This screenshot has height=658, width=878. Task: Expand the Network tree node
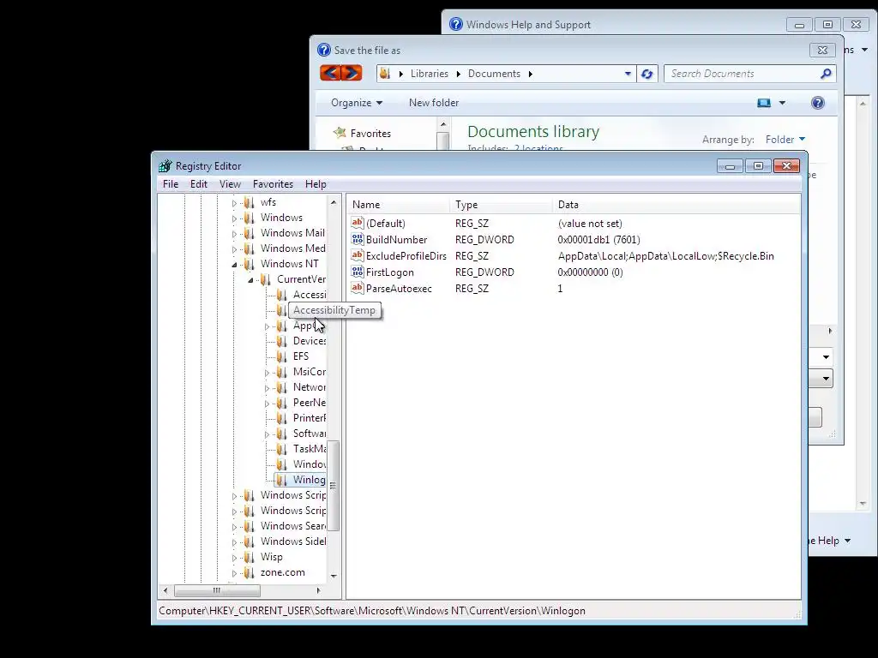(x=267, y=388)
